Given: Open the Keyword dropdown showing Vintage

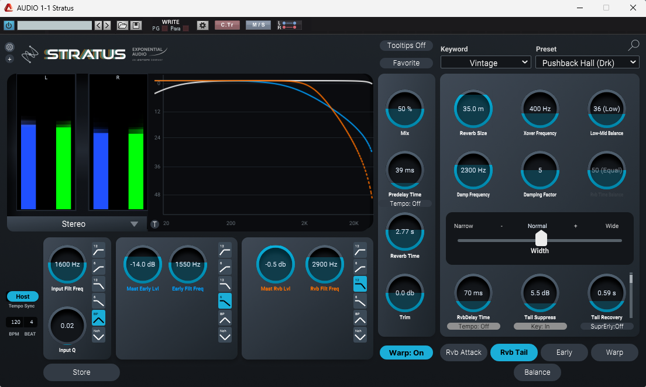Looking at the screenshot, I should click(x=485, y=63).
